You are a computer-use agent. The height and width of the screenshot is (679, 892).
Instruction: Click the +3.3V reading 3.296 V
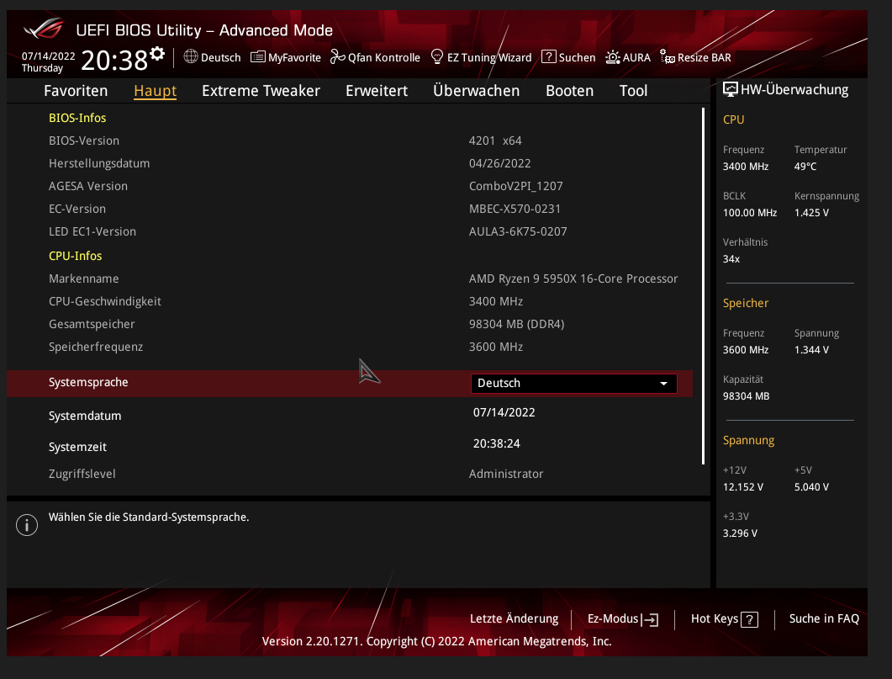(740, 533)
